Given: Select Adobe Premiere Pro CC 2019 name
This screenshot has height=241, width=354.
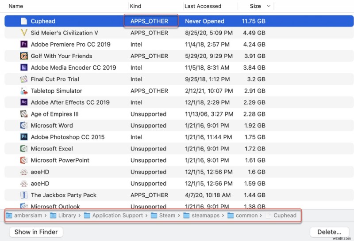Looking at the screenshot, I should [x=70, y=45].
